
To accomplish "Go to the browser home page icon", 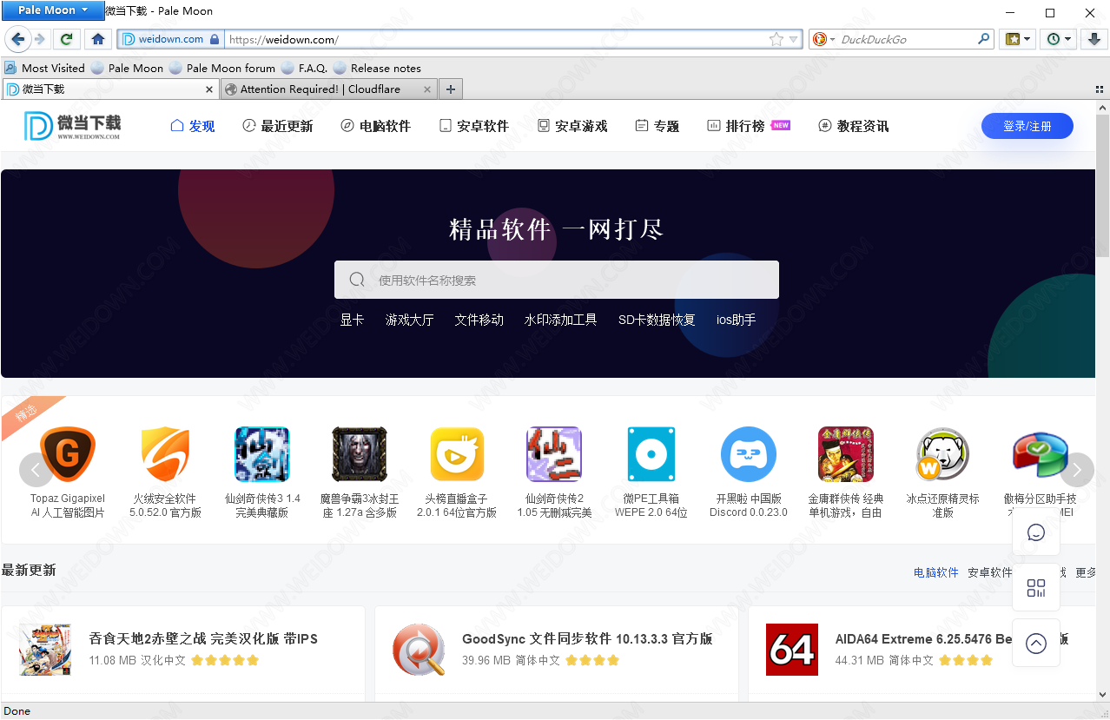I will pos(98,39).
